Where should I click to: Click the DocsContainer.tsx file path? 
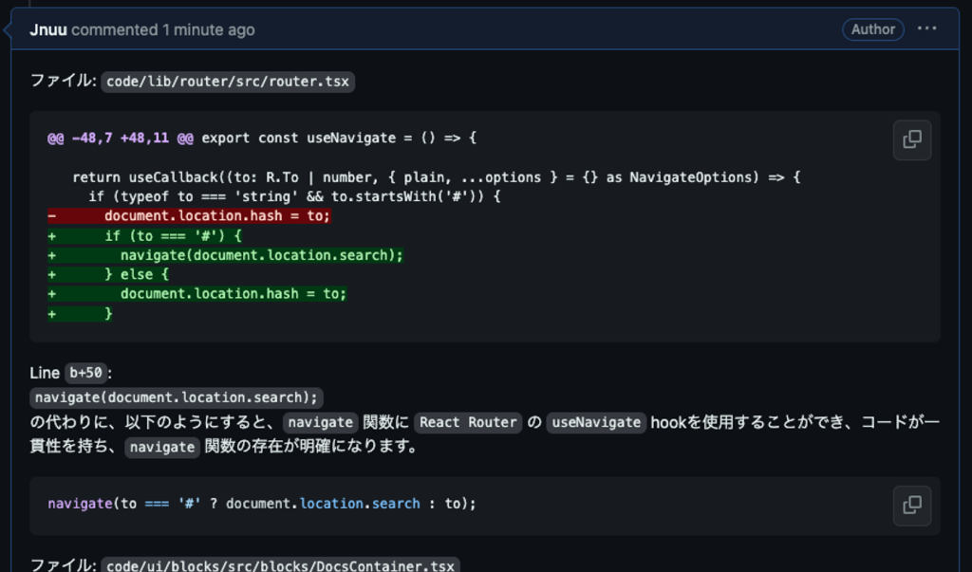pyautogui.click(x=280, y=565)
